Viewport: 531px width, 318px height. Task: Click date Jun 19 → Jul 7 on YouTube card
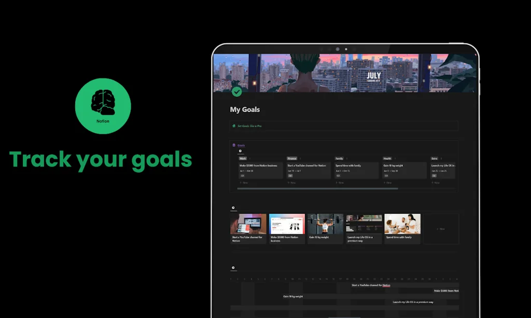(295, 171)
